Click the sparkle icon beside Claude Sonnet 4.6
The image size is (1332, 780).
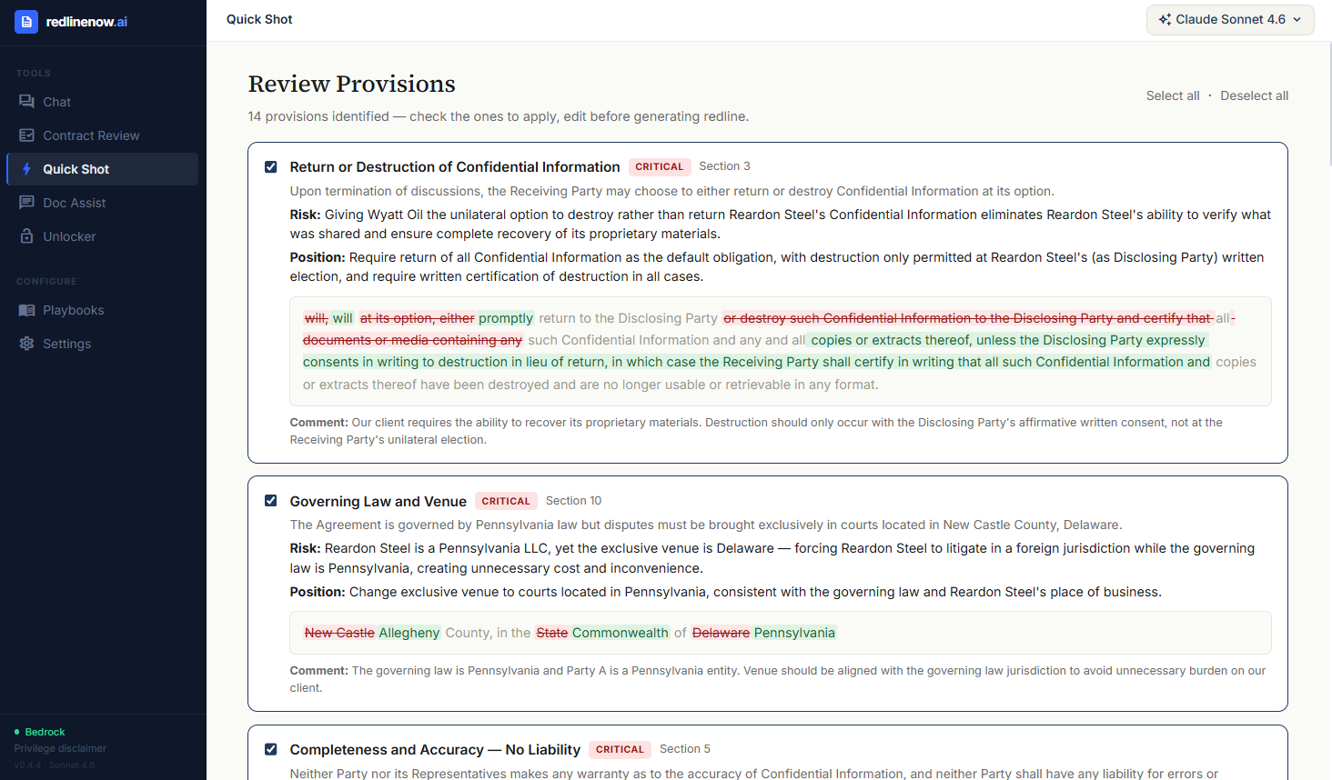tap(1165, 19)
